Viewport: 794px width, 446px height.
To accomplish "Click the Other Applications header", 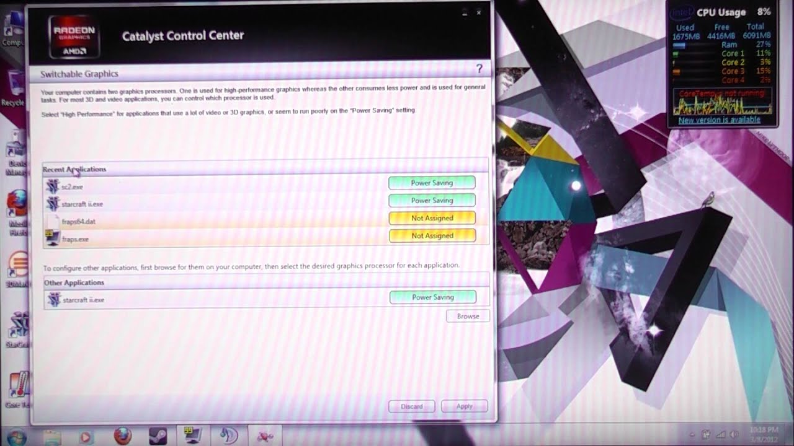I will pos(74,282).
